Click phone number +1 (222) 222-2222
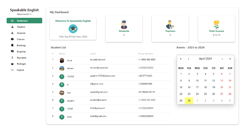 [147, 100]
